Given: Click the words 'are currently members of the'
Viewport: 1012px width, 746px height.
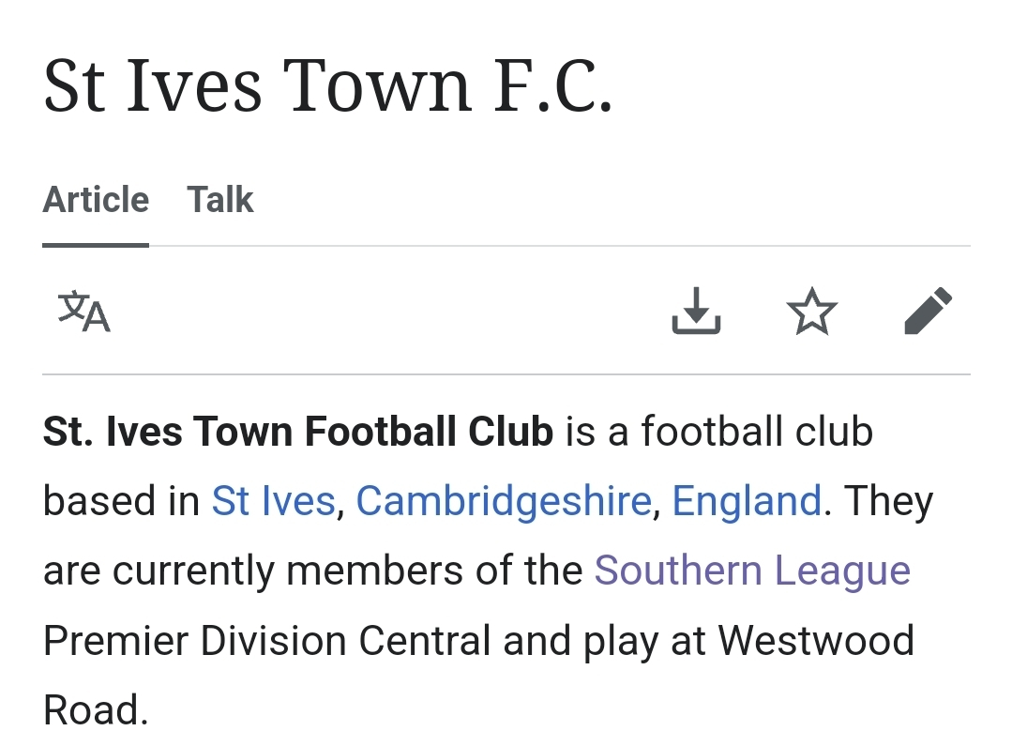Looking at the screenshot, I should tap(312, 571).
